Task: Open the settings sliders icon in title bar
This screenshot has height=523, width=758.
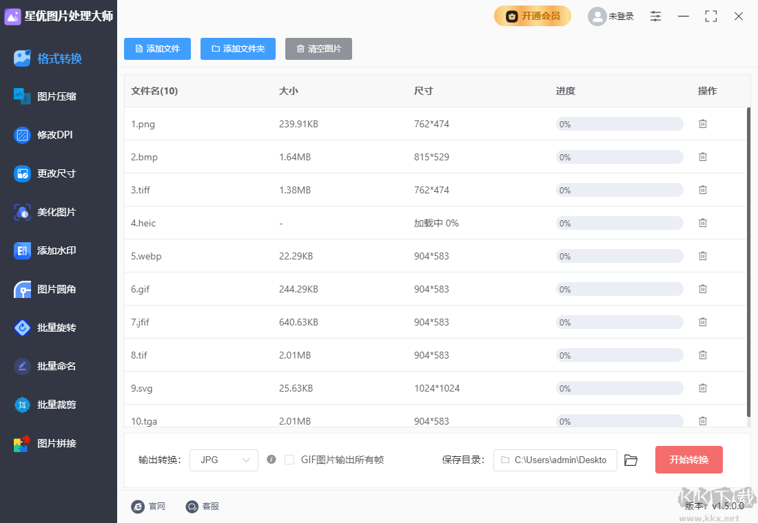Action: [x=655, y=17]
